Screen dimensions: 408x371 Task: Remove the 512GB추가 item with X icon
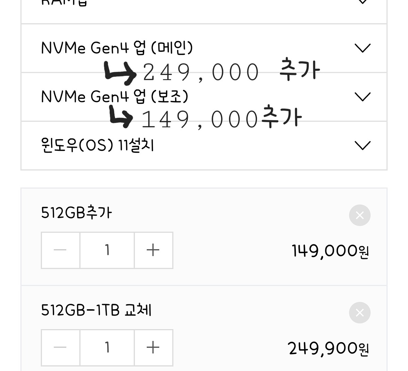click(359, 215)
